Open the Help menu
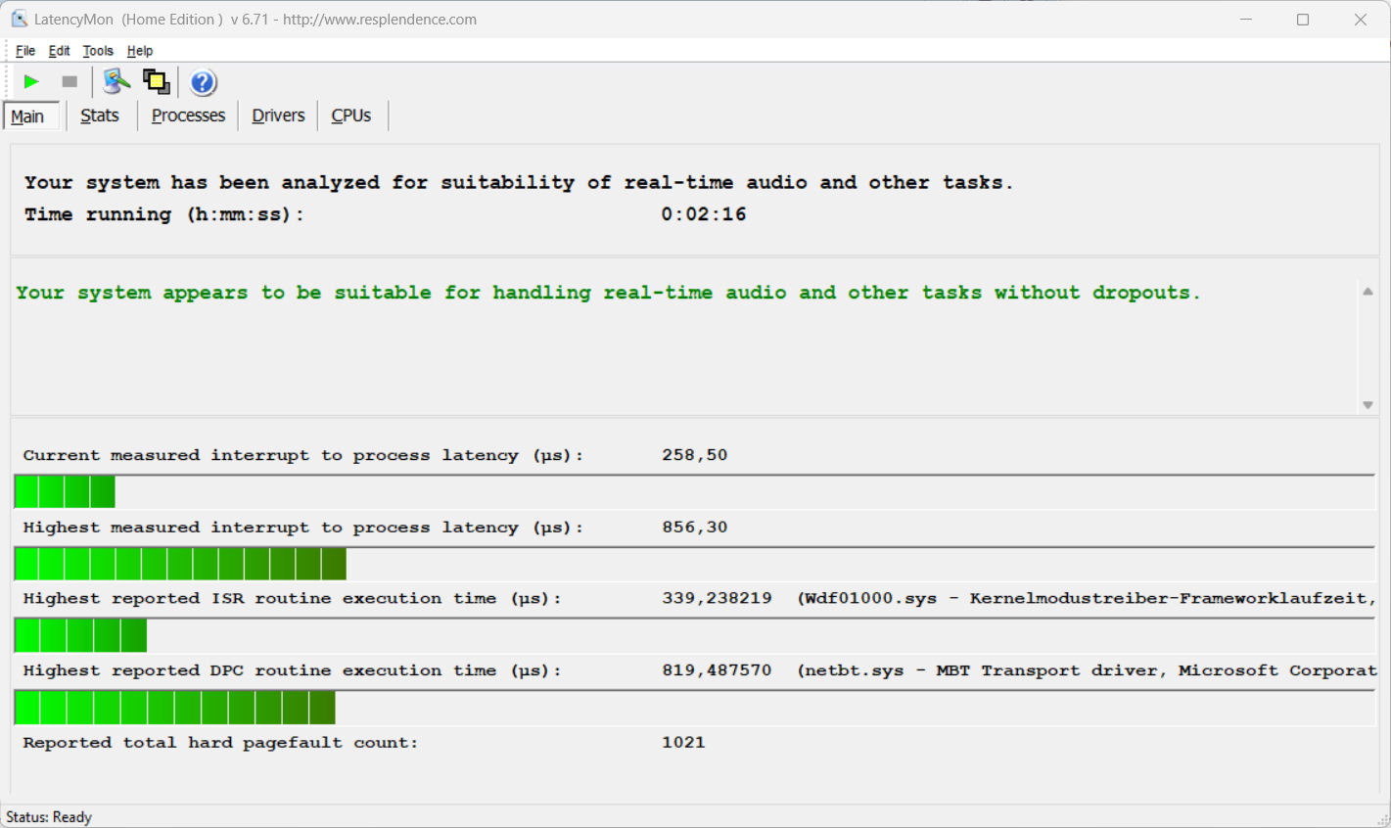1391x828 pixels. (140, 51)
